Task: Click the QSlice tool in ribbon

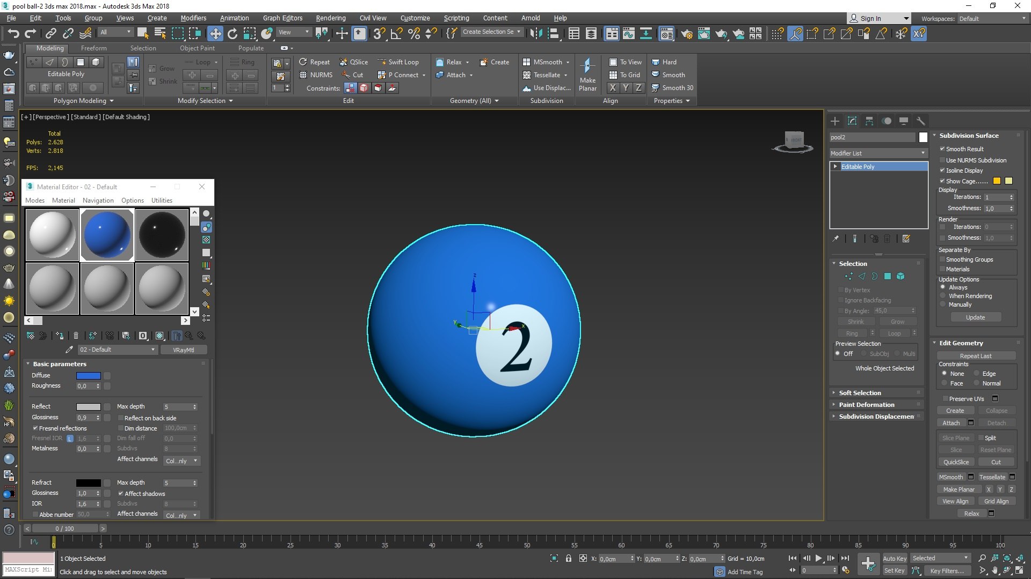Action: (354, 62)
